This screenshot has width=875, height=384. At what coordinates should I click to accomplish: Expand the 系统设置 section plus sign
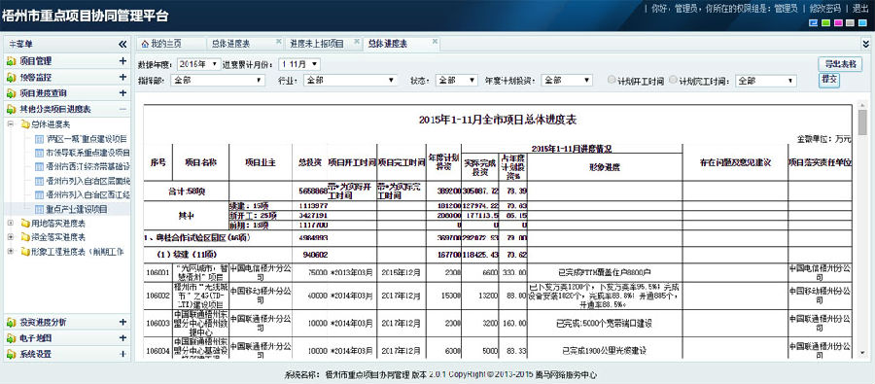click(x=122, y=354)
